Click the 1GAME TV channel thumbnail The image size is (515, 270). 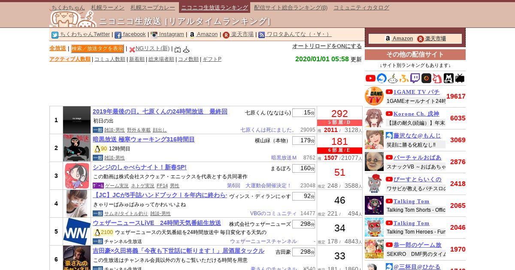[374, 96]
